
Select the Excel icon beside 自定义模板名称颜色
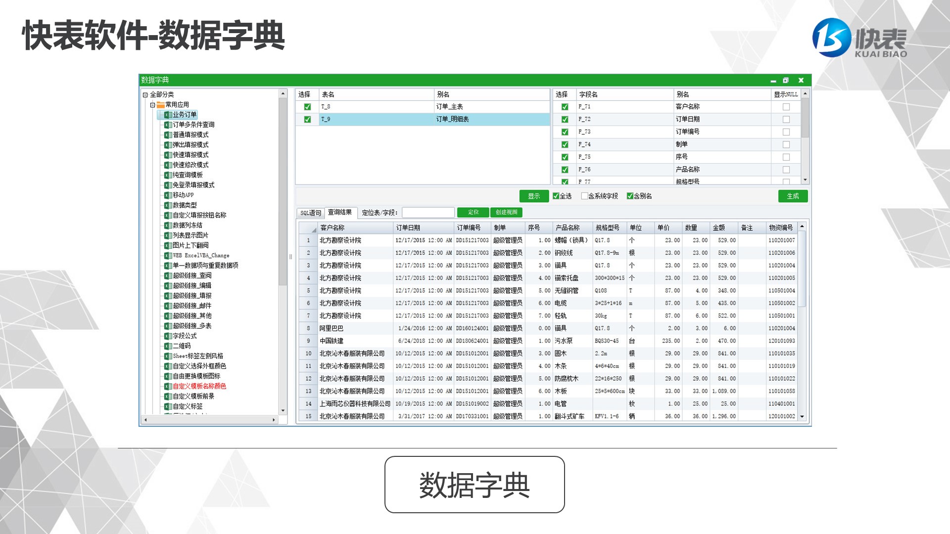coord(168,386)
